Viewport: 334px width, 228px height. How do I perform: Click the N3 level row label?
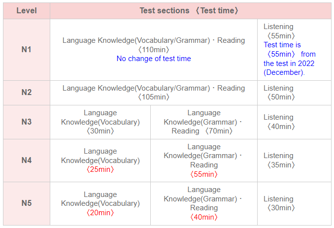26,122
